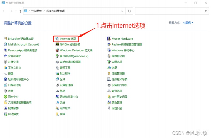This screenshot has height=138, width=211.
Task: Expand the address bar history dropdown
Action: [122, 11]
